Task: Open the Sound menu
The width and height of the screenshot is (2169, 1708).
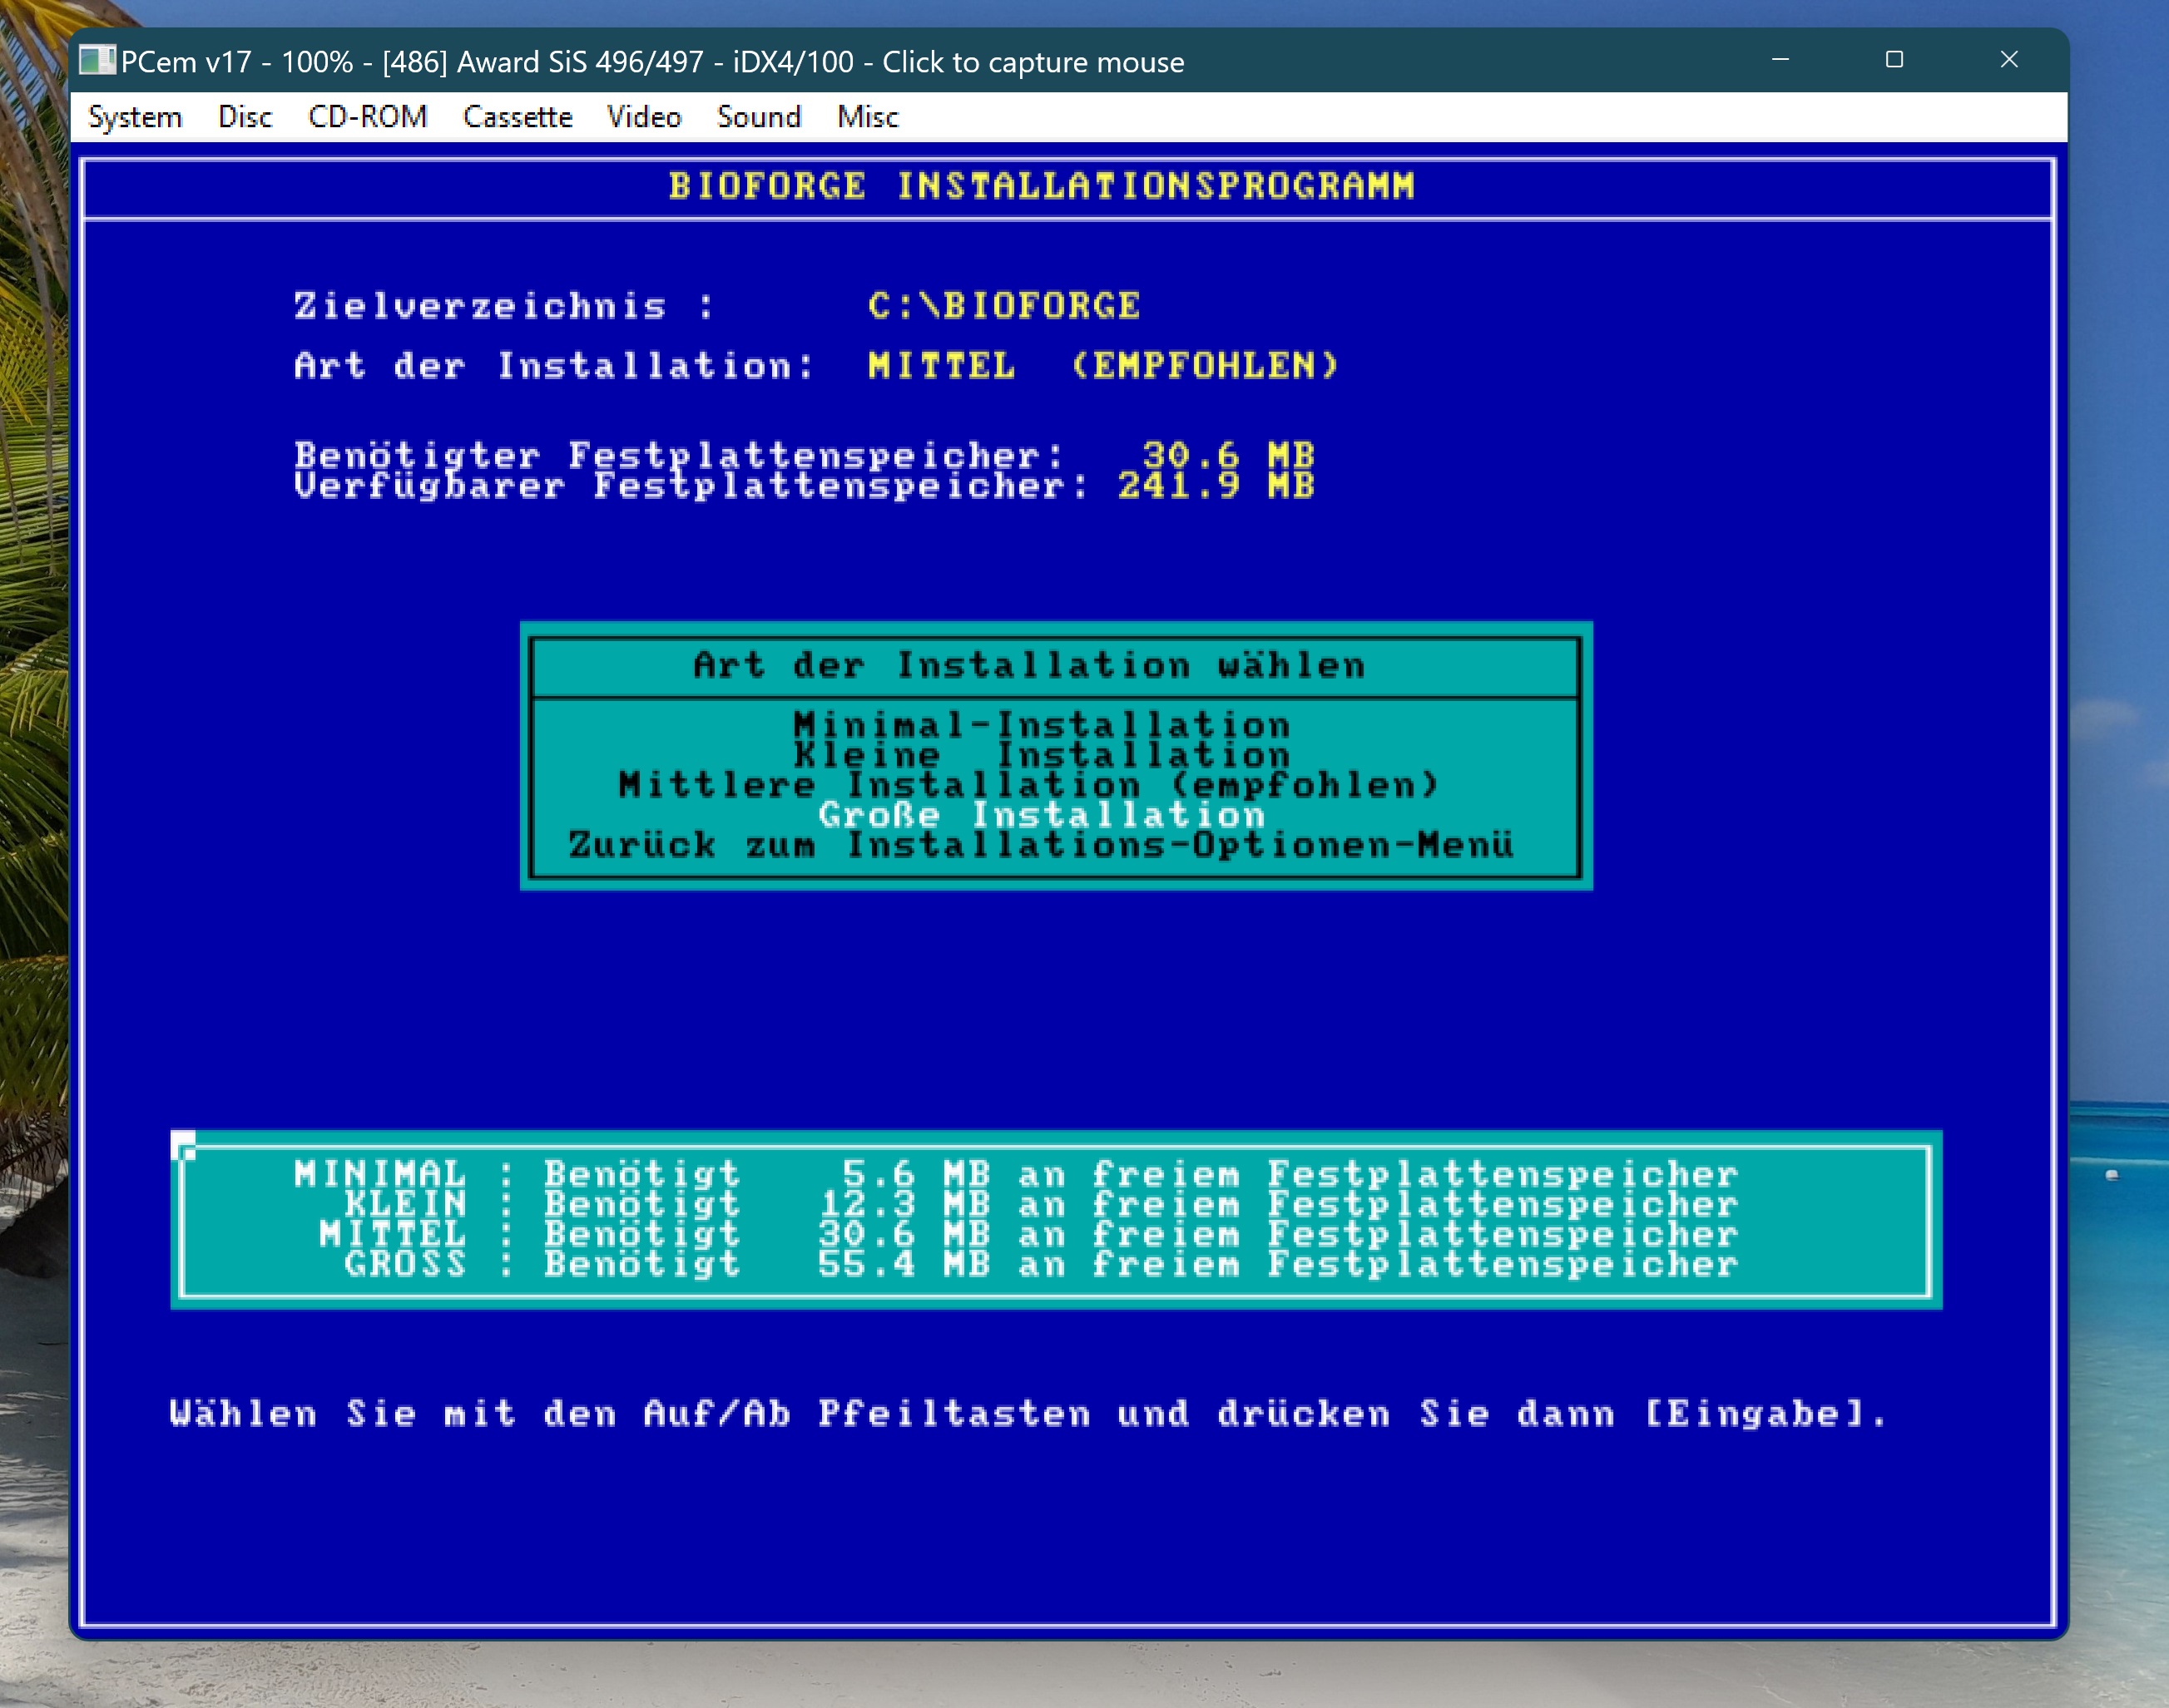Action: (x=760, y=117)
